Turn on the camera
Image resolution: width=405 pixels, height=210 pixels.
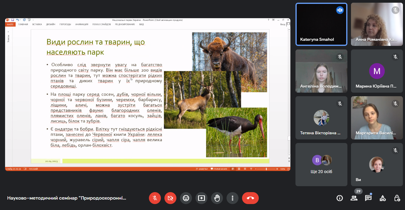pos(170,198)
